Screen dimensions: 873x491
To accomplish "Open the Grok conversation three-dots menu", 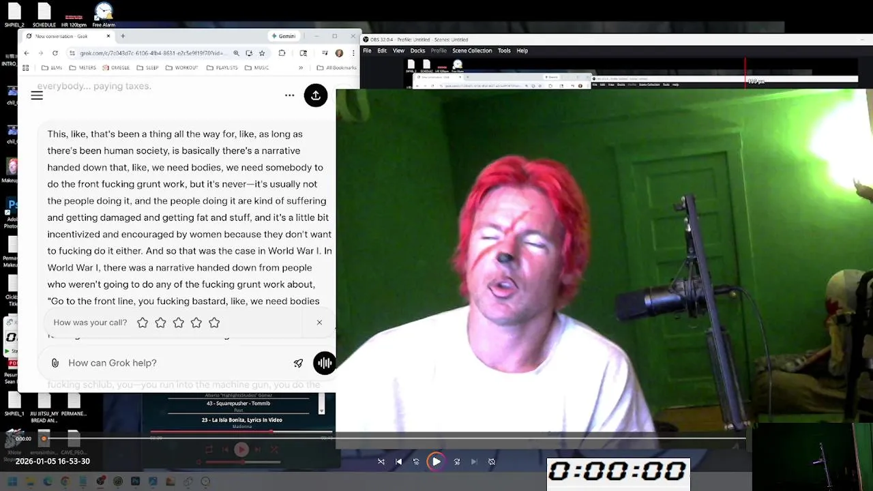I will 290,95.
